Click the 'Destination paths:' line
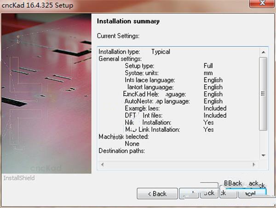 point(121,151)
